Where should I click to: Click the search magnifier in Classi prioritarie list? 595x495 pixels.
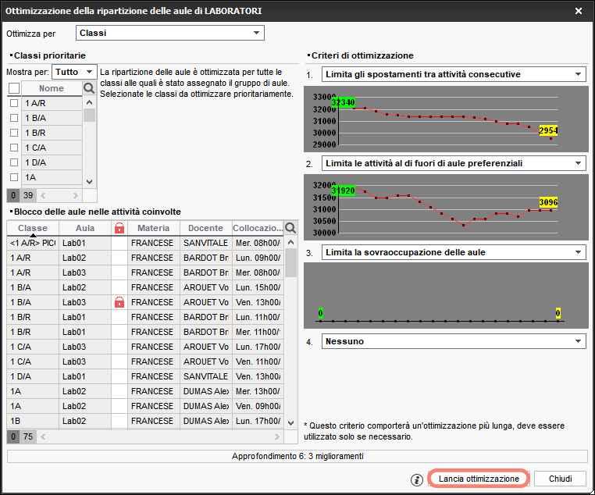click(x=89, y=88)
